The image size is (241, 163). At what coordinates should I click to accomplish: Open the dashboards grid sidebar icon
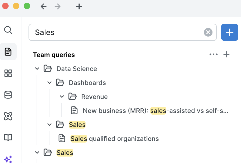pos(8,73)
